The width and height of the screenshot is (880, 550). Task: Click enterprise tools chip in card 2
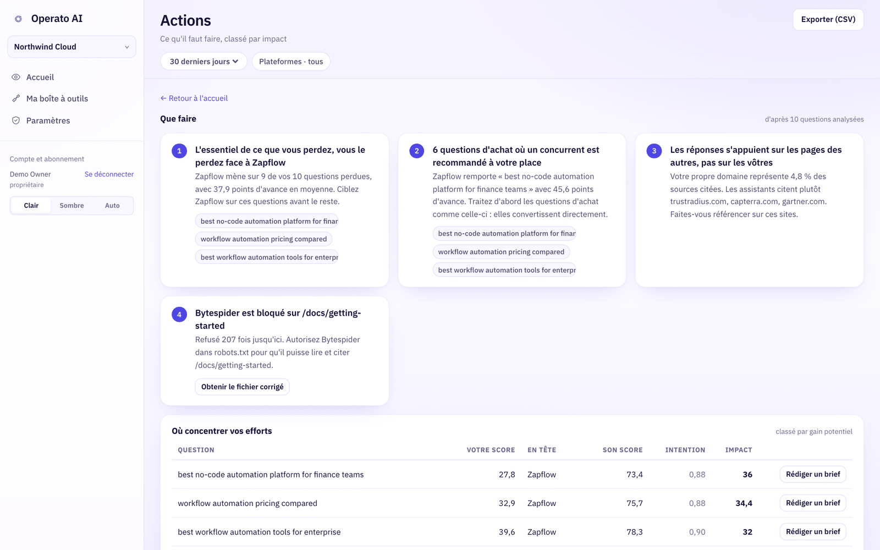[x=504, y=270]
